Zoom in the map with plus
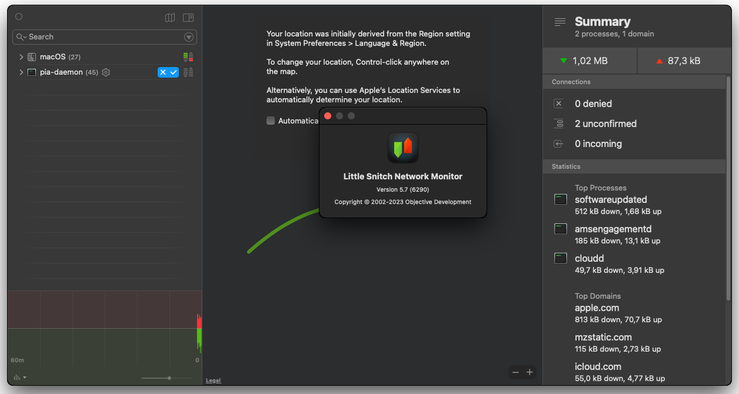Image resolution: width=739 pixels, height=394 pixels. tap(530, 372)
